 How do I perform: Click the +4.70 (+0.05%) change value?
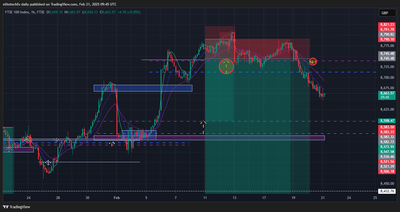129,12
